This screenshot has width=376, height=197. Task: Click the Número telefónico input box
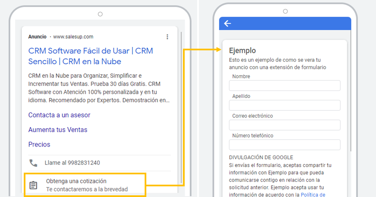pos(285,145)
